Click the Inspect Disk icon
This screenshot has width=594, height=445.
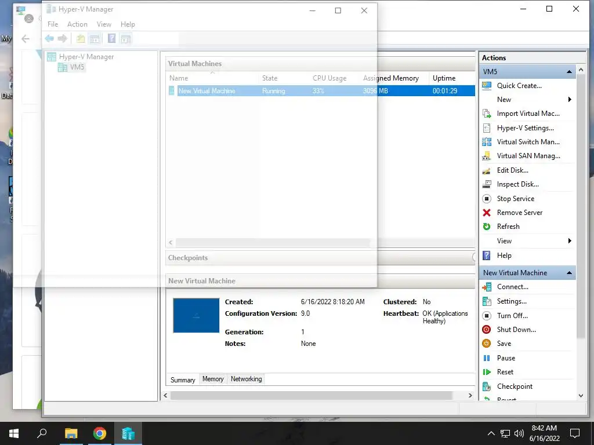(x=487, y=184)
